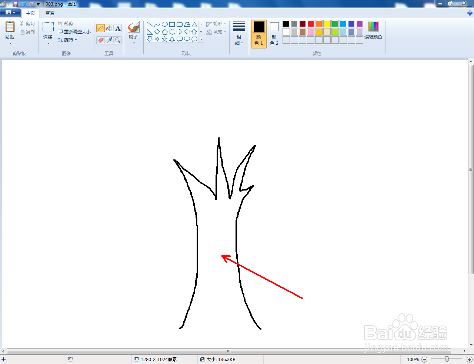Choose the Up arrow shape
The height and width of the screenshot is (364, 474).
coord(194,32)
